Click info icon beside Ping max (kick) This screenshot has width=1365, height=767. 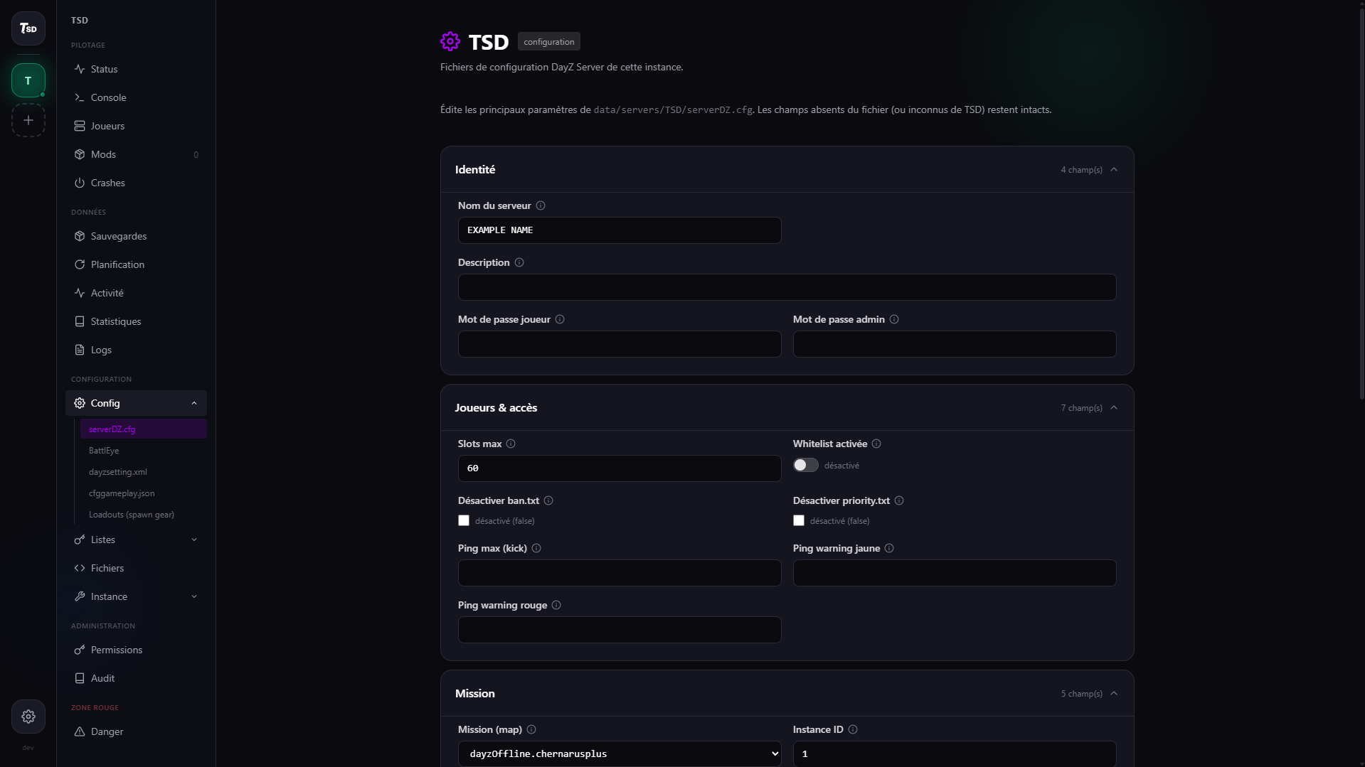point(536,548)
